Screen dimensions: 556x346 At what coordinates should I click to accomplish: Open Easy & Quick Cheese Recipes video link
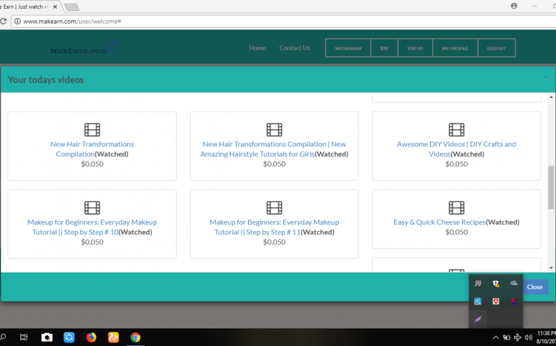click(439, 222)
